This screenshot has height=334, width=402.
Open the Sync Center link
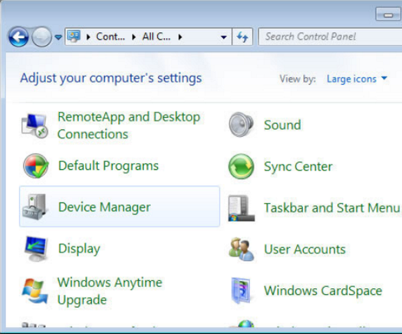pos(298,166)
